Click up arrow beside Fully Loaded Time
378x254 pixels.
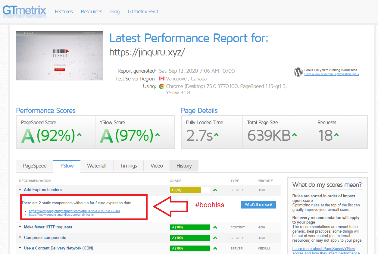(x=216, y=135)
